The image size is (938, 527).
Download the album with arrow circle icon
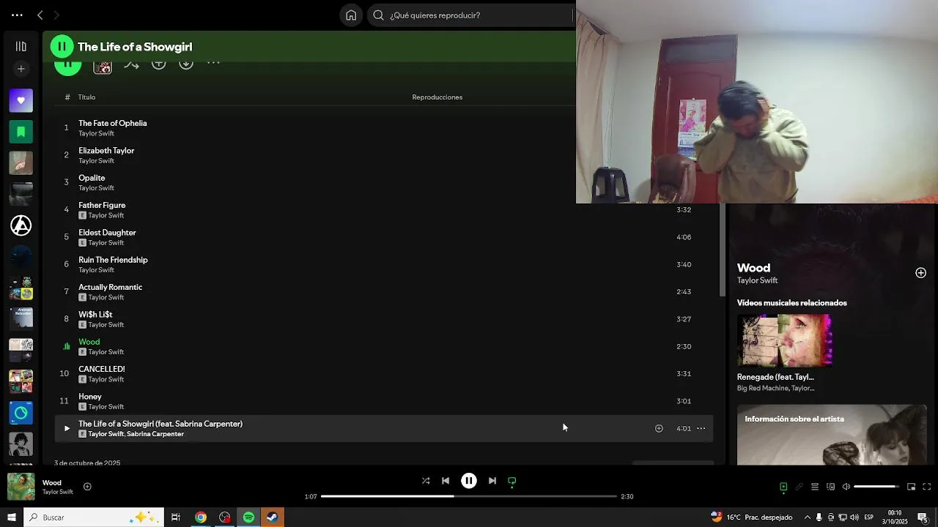tap(186, 64)
